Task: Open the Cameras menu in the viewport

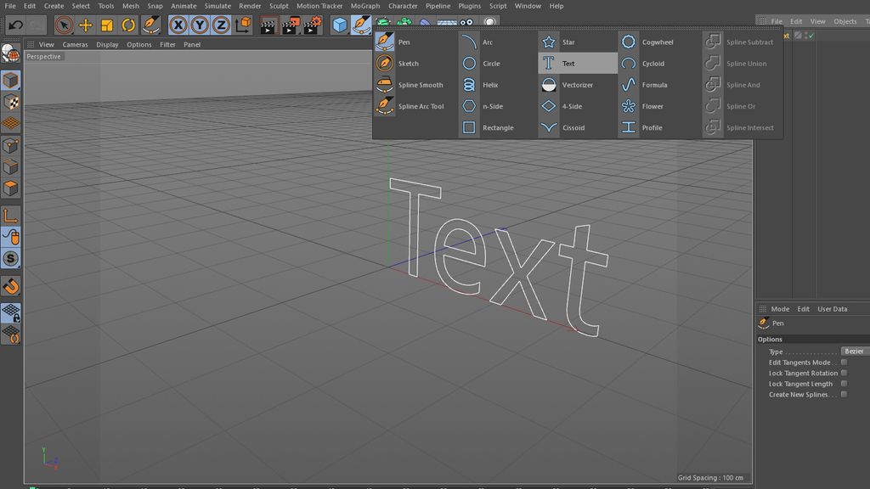Action: pos(75,44)
